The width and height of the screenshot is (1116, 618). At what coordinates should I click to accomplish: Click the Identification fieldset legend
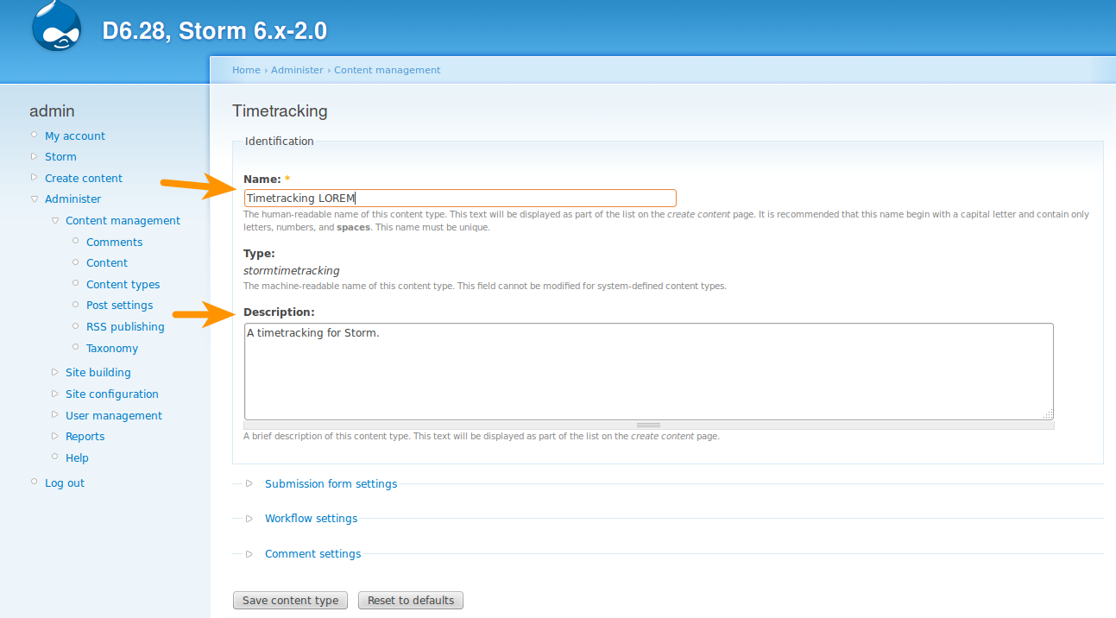pyautogui.click(x=280, y=141)
